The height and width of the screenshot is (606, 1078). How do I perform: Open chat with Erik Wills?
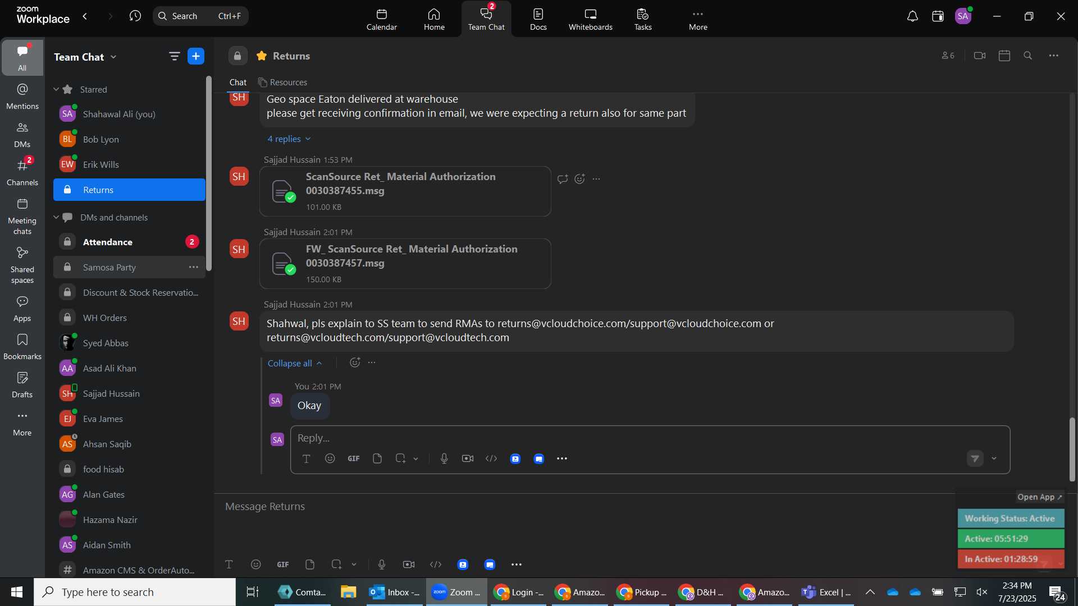129,164
